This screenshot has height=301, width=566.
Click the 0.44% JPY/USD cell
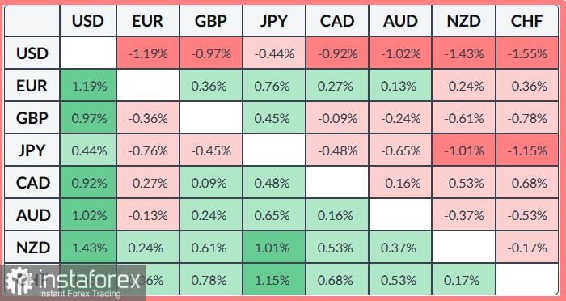tap(88, 150)
